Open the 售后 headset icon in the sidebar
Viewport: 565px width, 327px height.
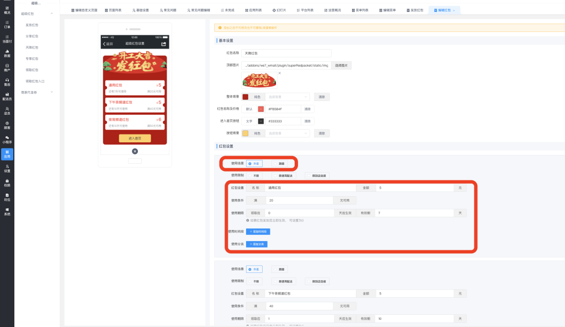click(7, 83)
